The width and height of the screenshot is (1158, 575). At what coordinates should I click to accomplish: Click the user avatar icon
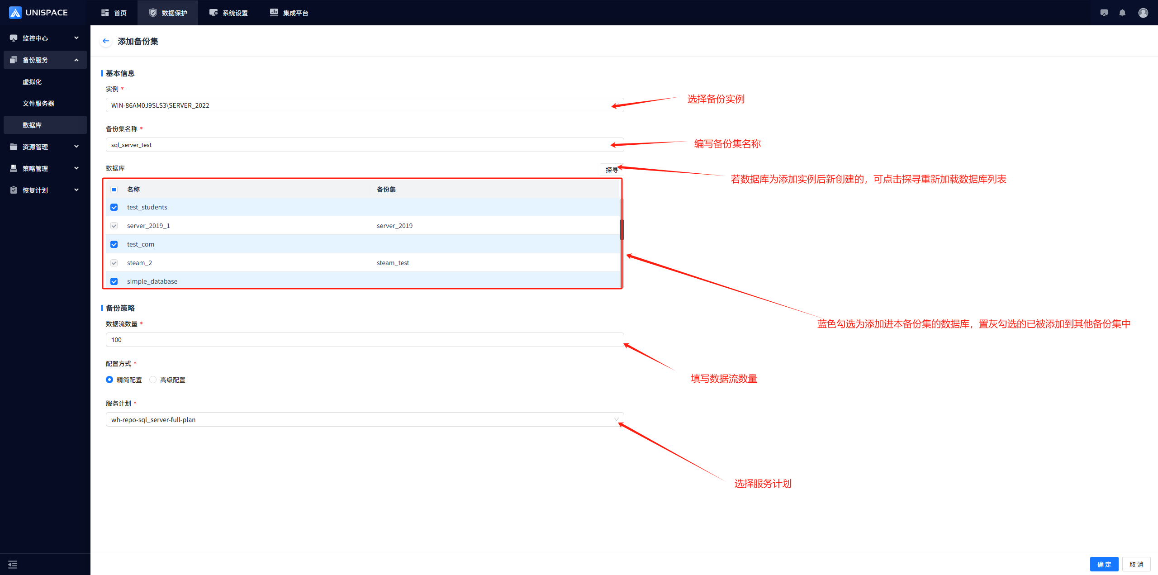click(1143, 13)
